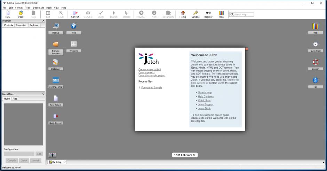
Task: Open the Edit menu
Action: (x=11, y=8)
